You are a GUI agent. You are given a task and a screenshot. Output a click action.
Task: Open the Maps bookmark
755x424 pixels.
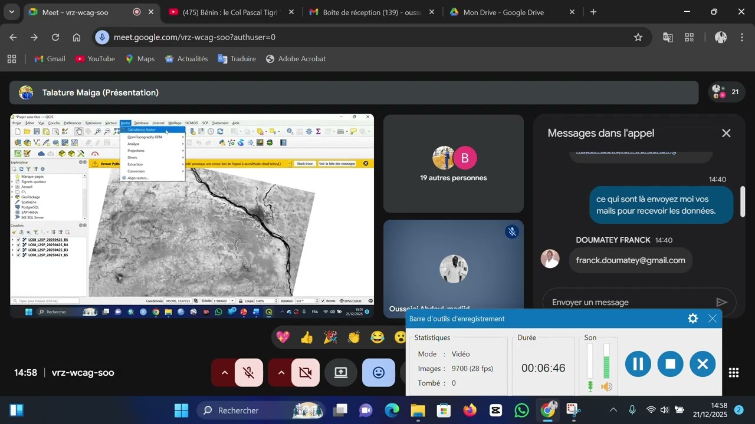[140, 59]
